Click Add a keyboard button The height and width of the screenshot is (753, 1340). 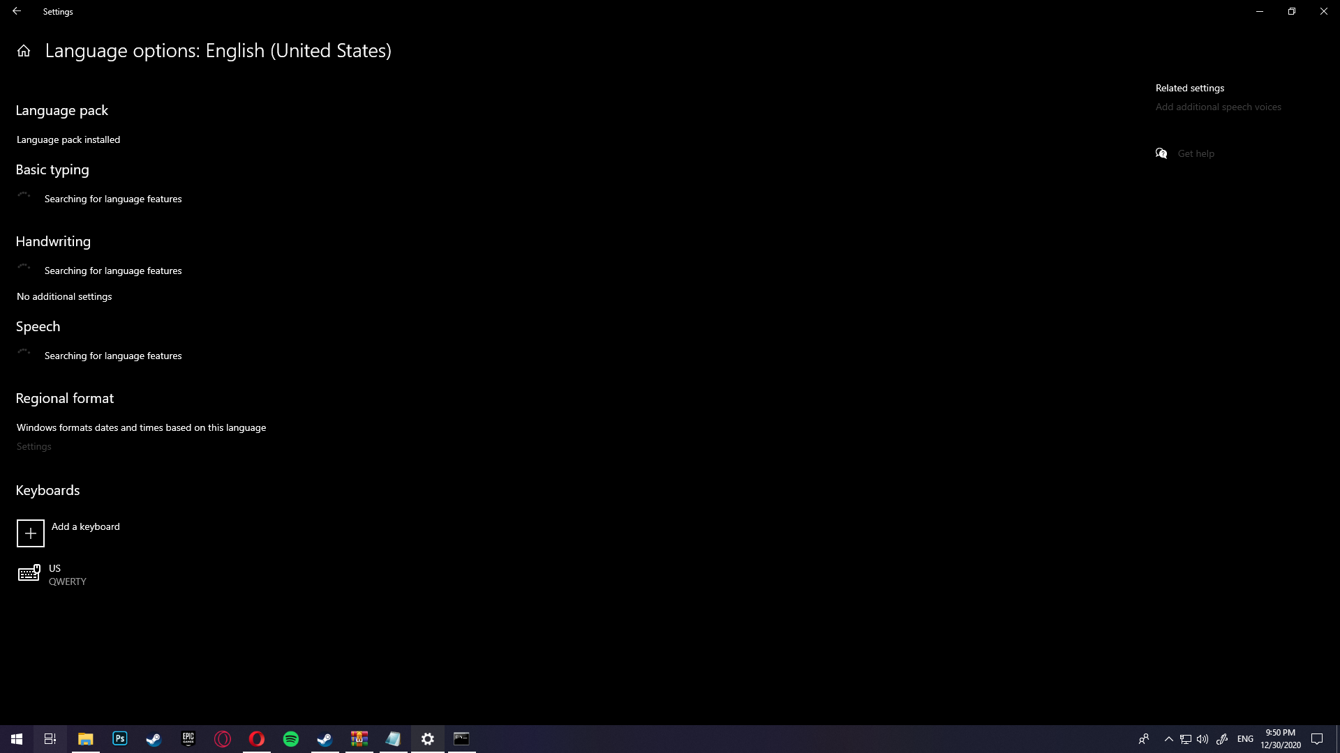click(85, 526)
